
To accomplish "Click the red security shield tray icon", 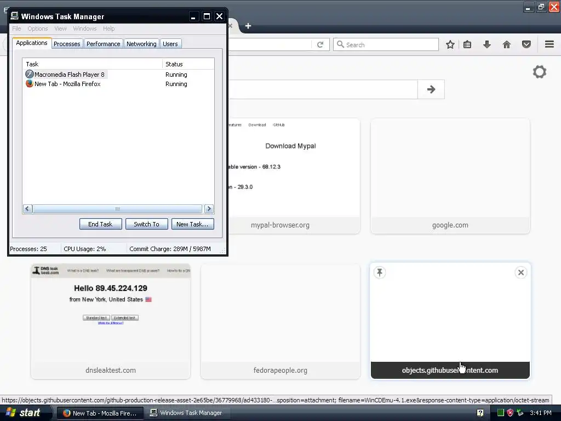I will click(x=510, y=413).
